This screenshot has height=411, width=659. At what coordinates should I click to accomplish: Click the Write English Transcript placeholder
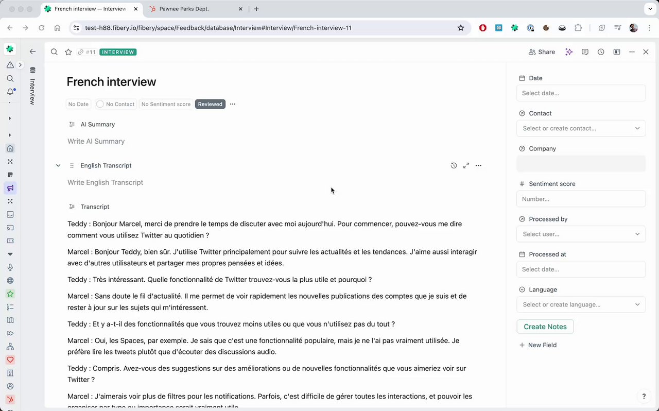(106, 182)
